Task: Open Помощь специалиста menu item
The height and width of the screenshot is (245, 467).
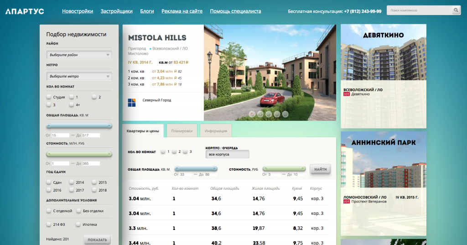Action: [236, 11]
